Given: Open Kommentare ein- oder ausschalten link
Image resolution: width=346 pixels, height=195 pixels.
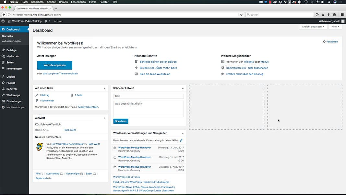Looking at the screenshot, I should 247,68.
